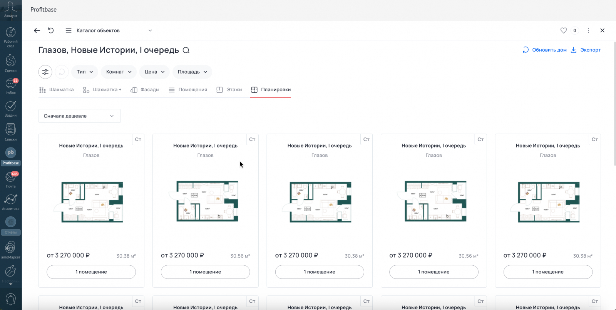
Task: Click Экспорт to export data
Action: click(x=586, y=50)
